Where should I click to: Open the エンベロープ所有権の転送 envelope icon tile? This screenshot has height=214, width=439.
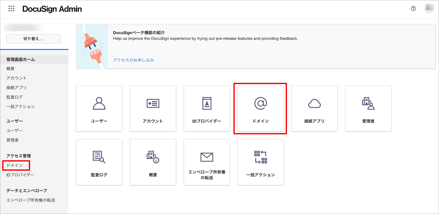point(207,162)
